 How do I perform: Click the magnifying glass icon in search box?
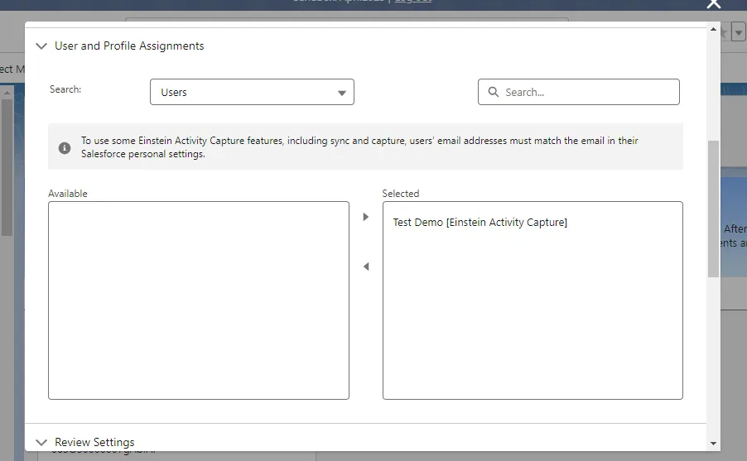[494, 92]
